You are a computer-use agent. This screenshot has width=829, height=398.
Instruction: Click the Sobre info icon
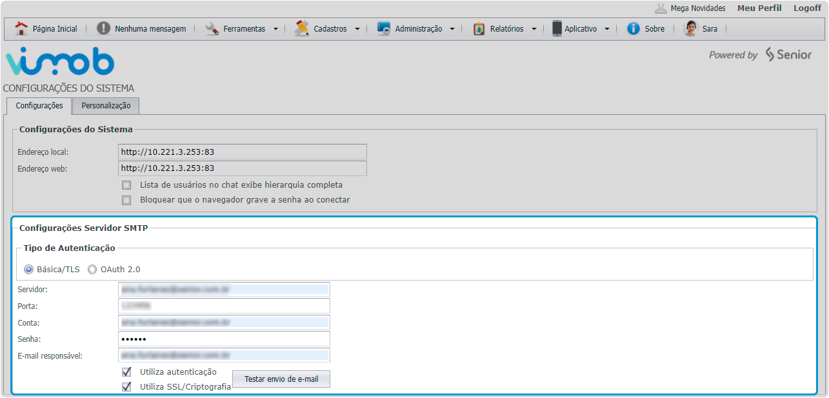634,28
